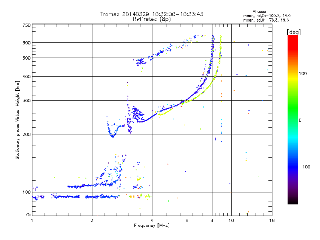Image resolution: width=320 pixels, height=240 pixels.
Task: Click the plot title 'Tromsø 20140329 10:32:00-10:33:43'
Action: pos(152,14)
